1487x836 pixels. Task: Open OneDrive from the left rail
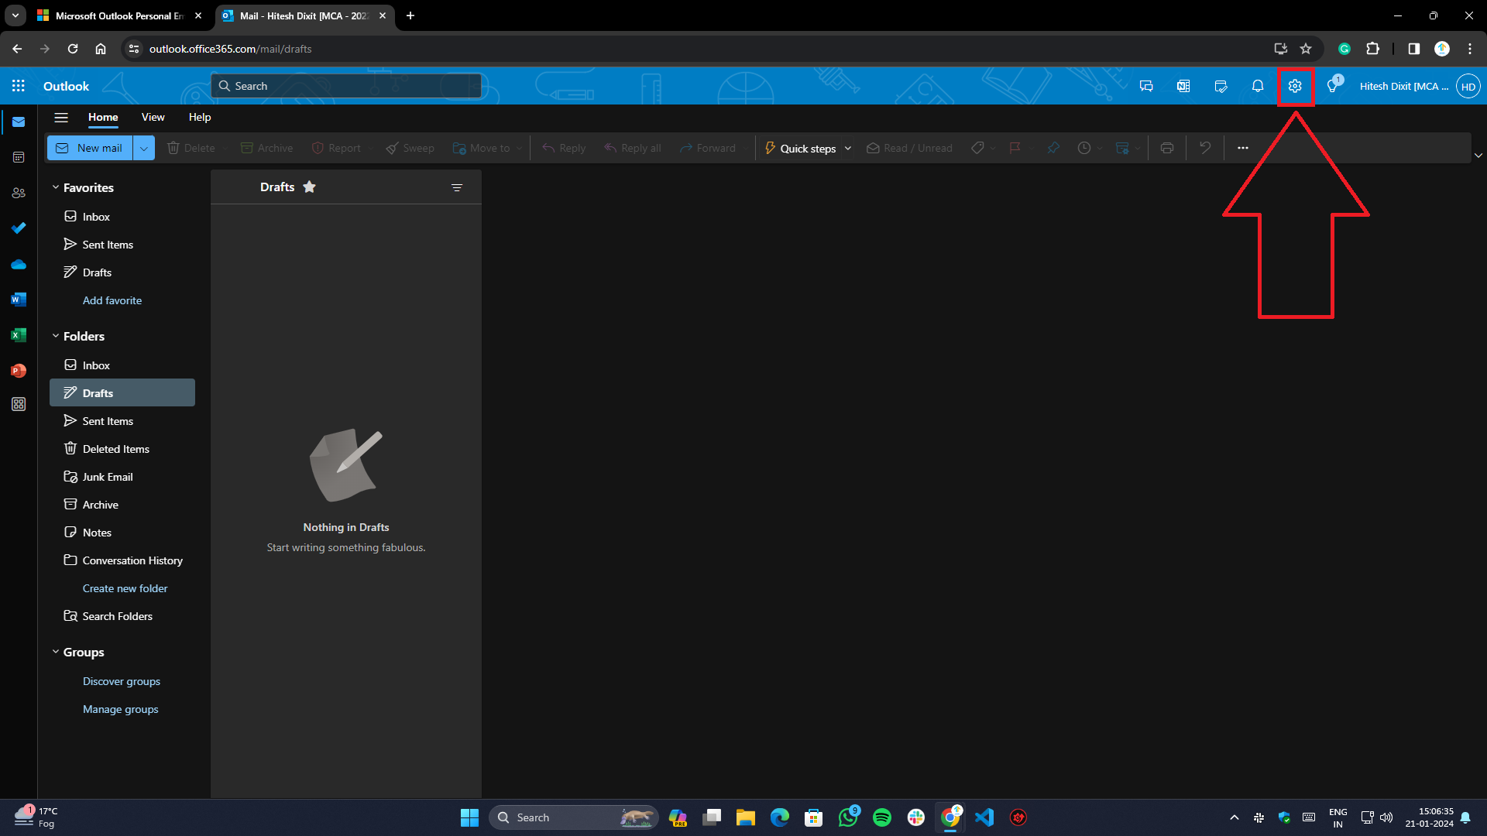pos(19,264)
